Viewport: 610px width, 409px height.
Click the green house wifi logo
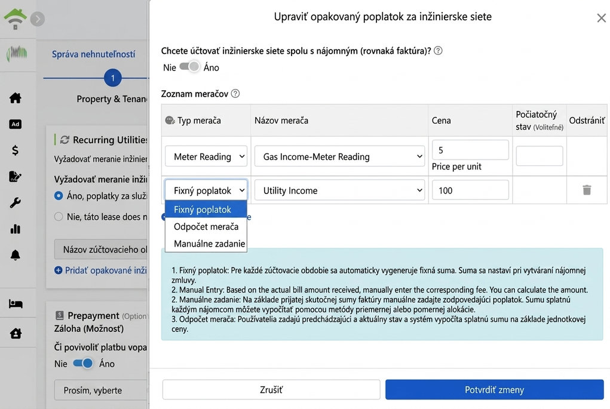15,19
